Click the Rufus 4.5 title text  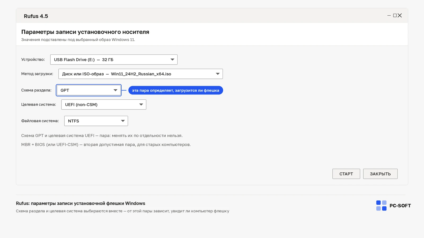point(36,16)
